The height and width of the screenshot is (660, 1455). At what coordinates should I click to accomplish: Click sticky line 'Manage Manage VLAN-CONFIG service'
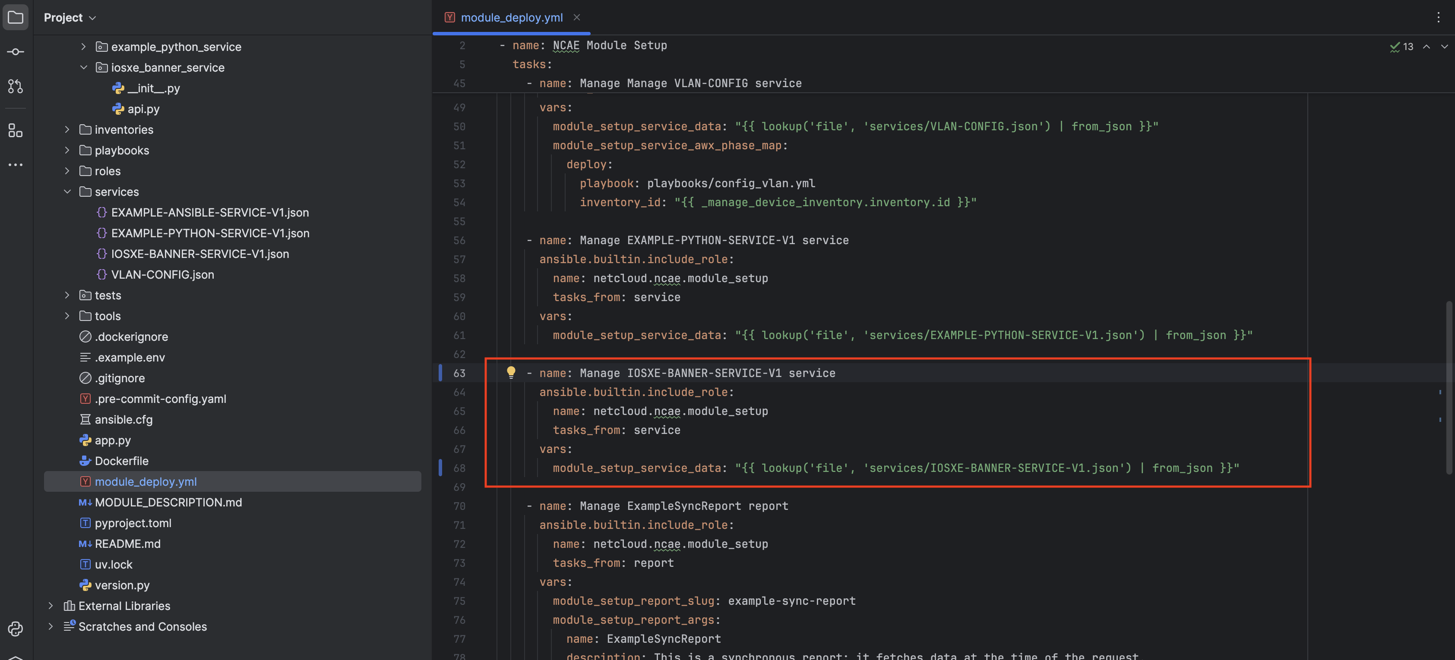[x=691, y=84]
